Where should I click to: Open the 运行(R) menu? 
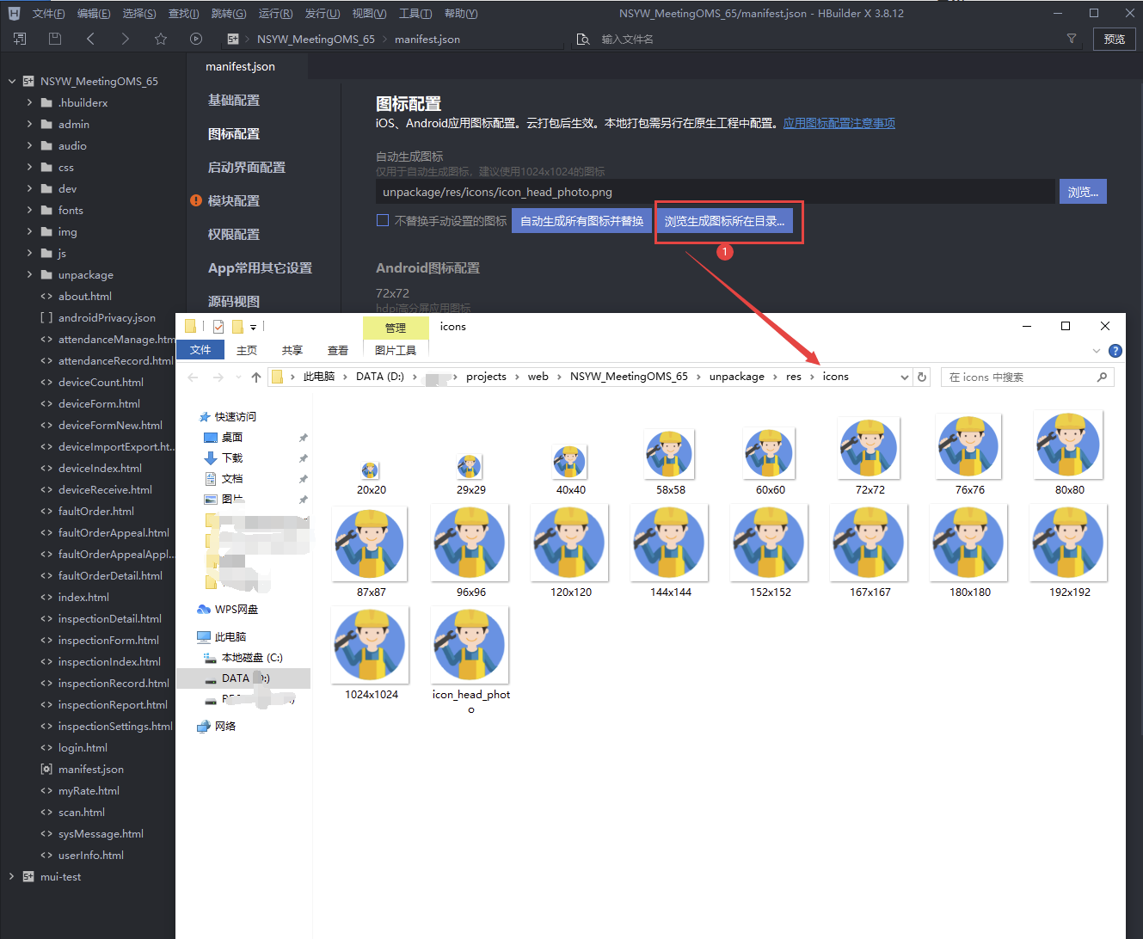click(275, 13)
